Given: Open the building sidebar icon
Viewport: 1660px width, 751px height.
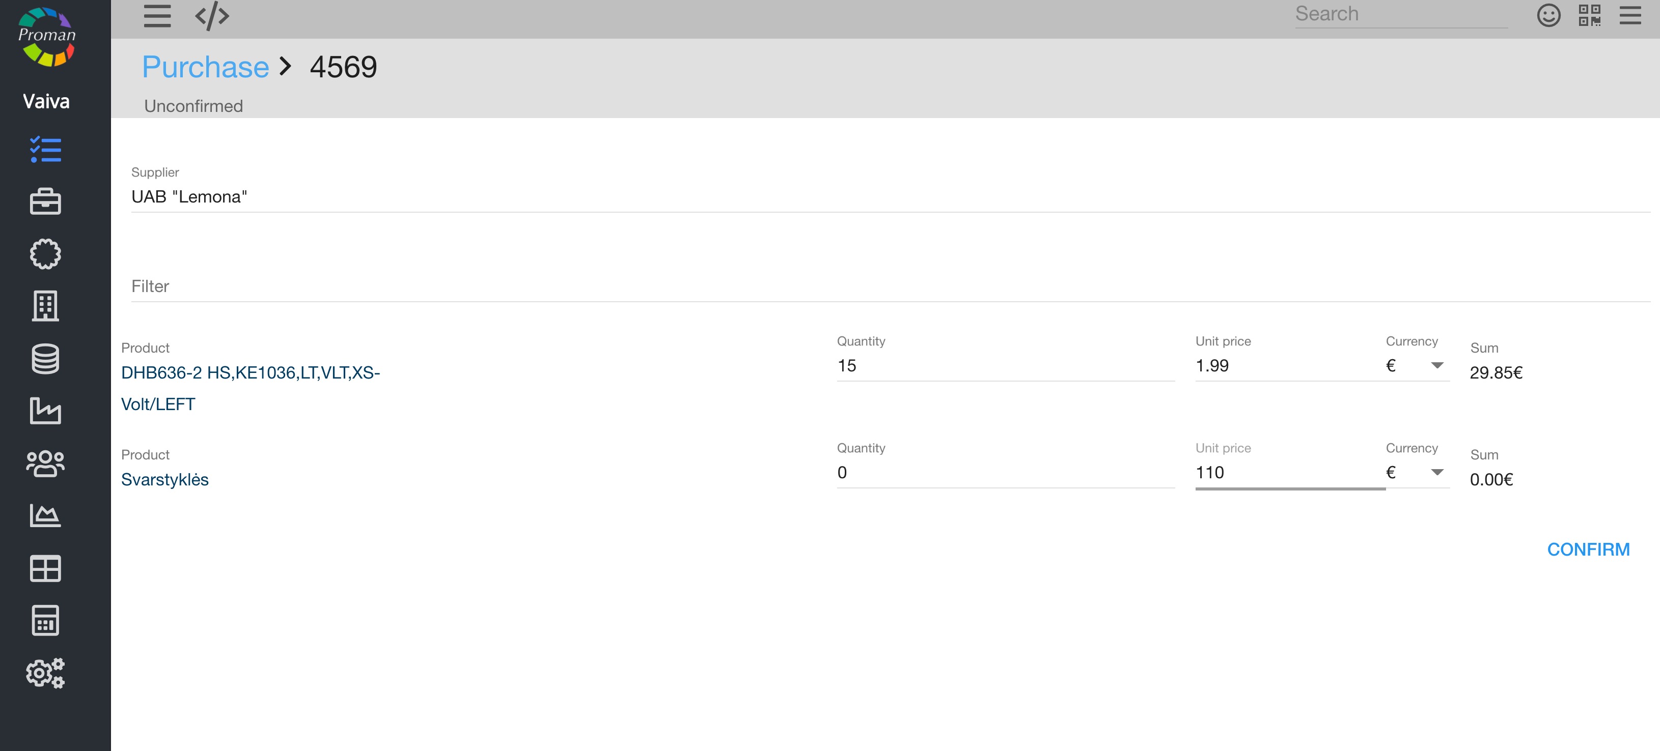Looking at the screenshot, I should (45, 306).
